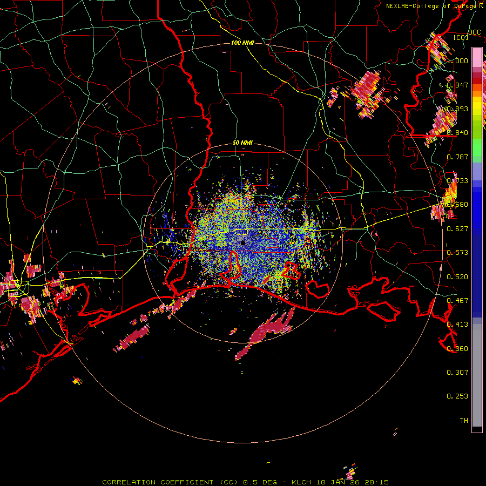This screenshot has height=486, width=486.
Task: Click the 0.840 value on the color scale
Action: 457,133
